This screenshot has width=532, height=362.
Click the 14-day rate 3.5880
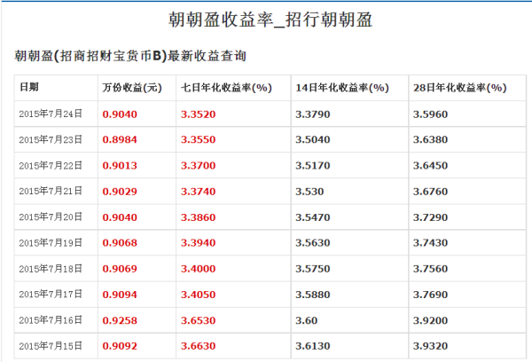pyautogui.click(x=313, y=295)
